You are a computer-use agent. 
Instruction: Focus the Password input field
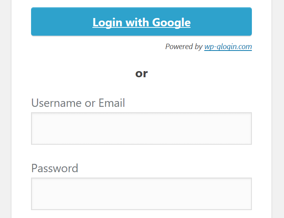point(141,194)
